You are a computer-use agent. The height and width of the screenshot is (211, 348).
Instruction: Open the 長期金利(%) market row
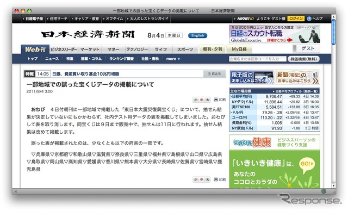point(275,123)
